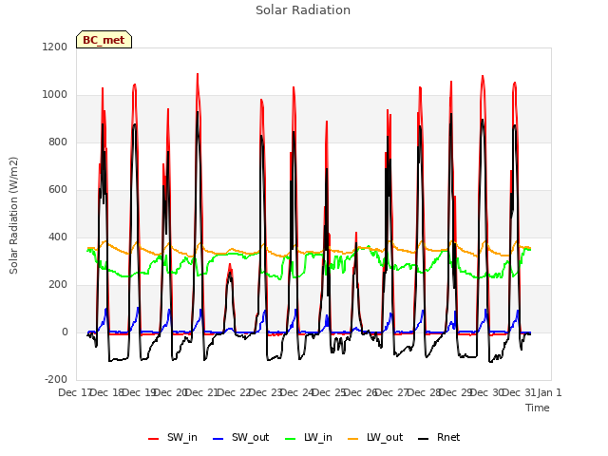Click the -200 y-axis tick label
The width and height of the screenshot is (608, 456).
tap(56, 380)
